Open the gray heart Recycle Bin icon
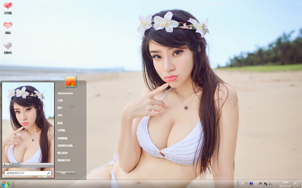This screenshot has width=302, height=188. click(8, 48)
